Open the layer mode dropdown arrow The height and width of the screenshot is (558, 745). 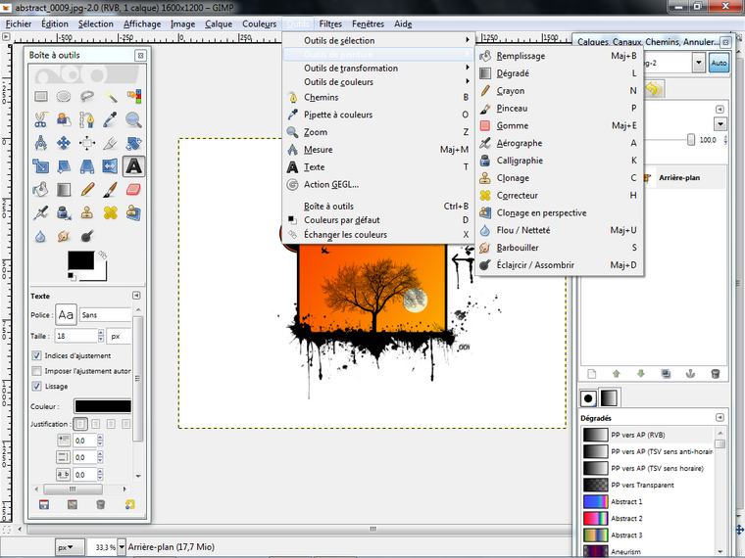[720, 124]
